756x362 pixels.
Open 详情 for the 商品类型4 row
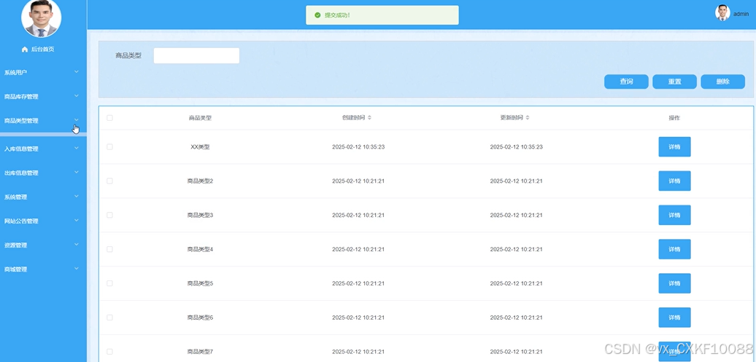click(674, 249)
